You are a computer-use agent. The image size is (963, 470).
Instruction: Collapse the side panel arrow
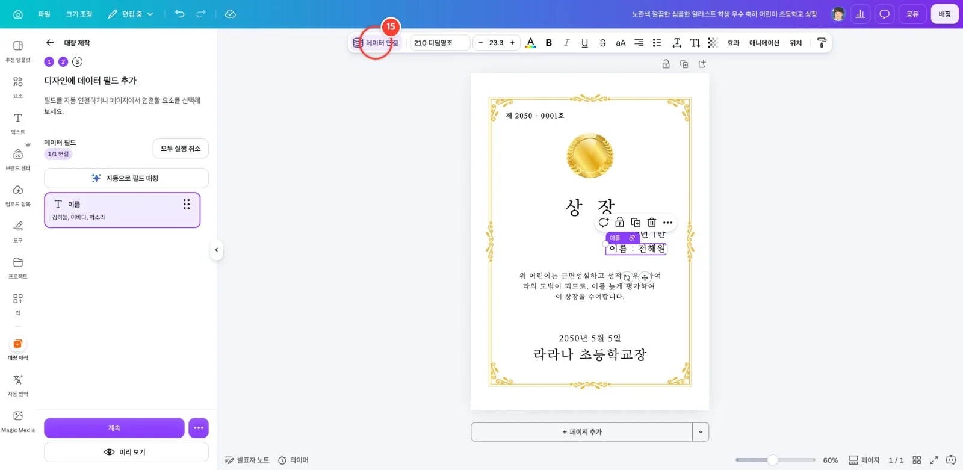[x=217, y=250]
